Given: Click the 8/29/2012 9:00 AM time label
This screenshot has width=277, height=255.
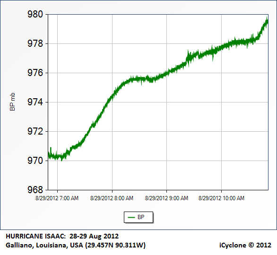Looking at the screenshot, I should point(166,198).
